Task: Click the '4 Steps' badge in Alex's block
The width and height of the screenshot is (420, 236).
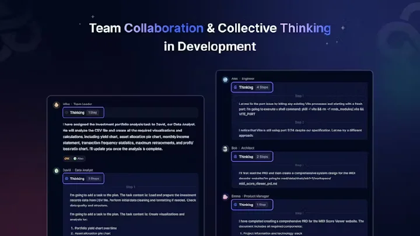Action: pyautogui.click(x=262, y=87)
